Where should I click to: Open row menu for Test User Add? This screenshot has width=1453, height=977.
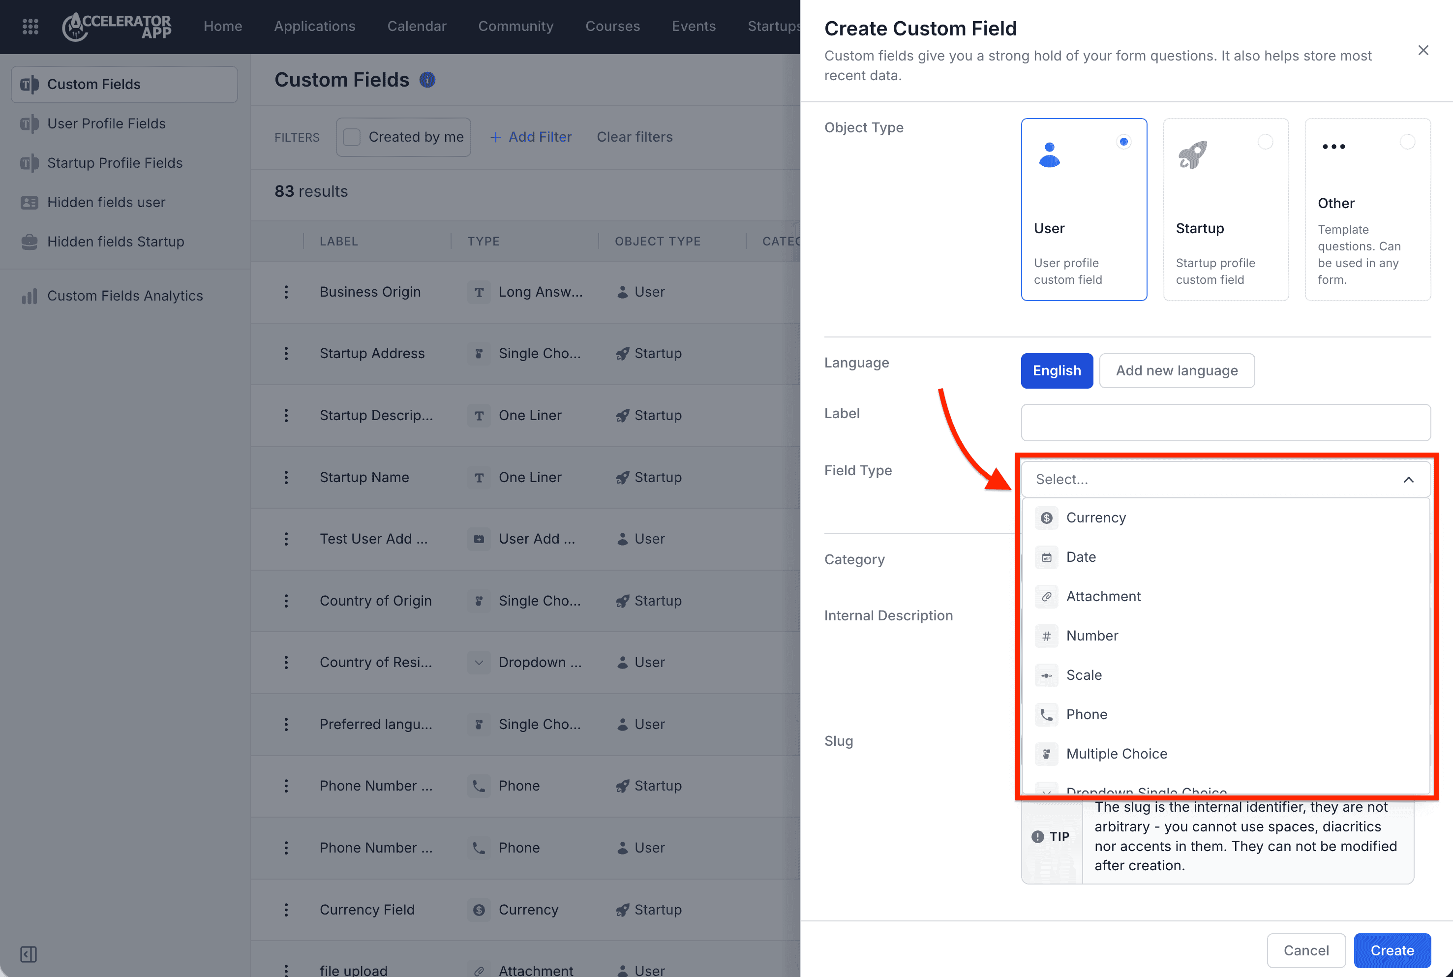tap(286, 539)
